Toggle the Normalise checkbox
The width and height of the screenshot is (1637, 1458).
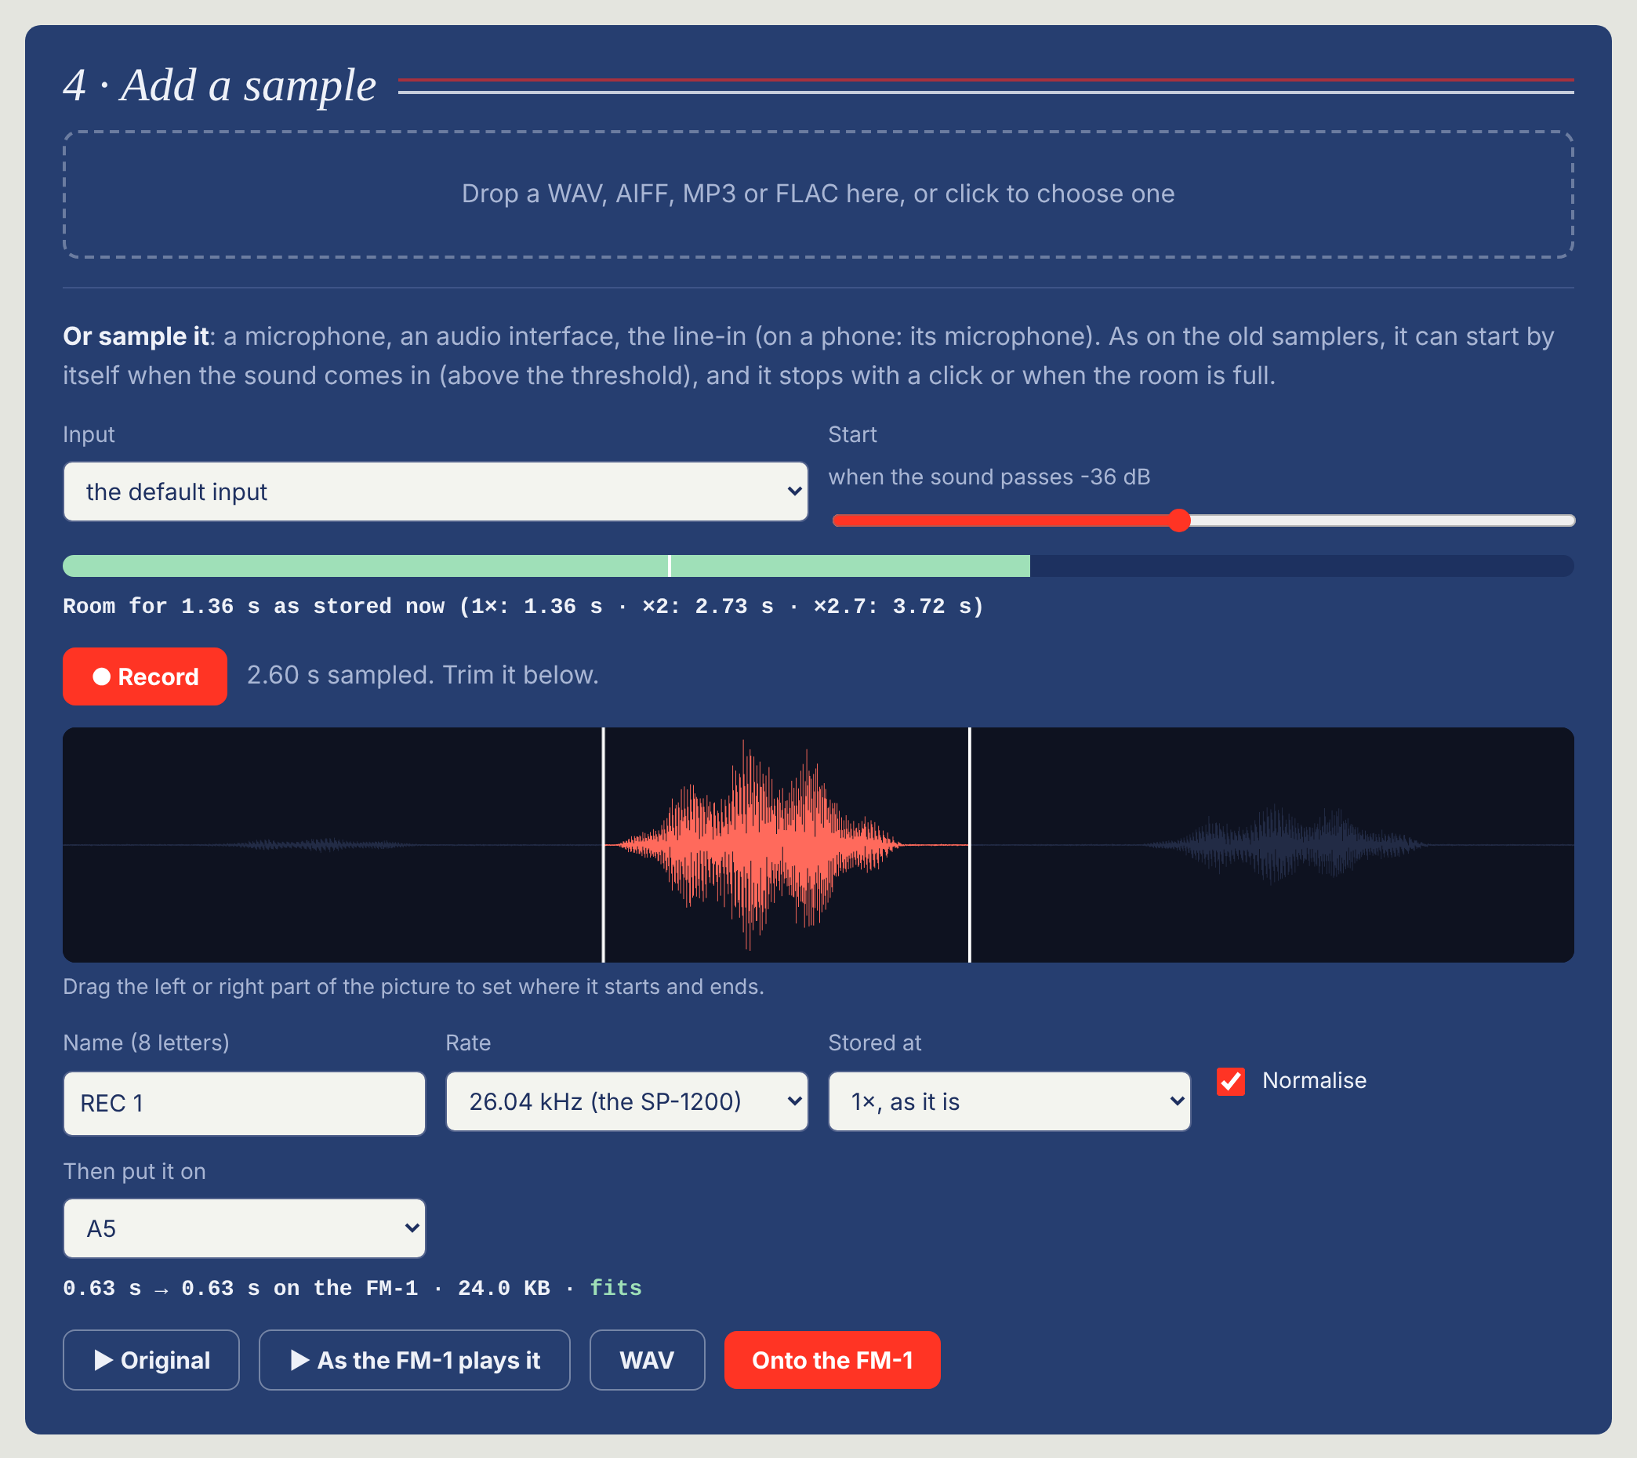(1231, 1081)
